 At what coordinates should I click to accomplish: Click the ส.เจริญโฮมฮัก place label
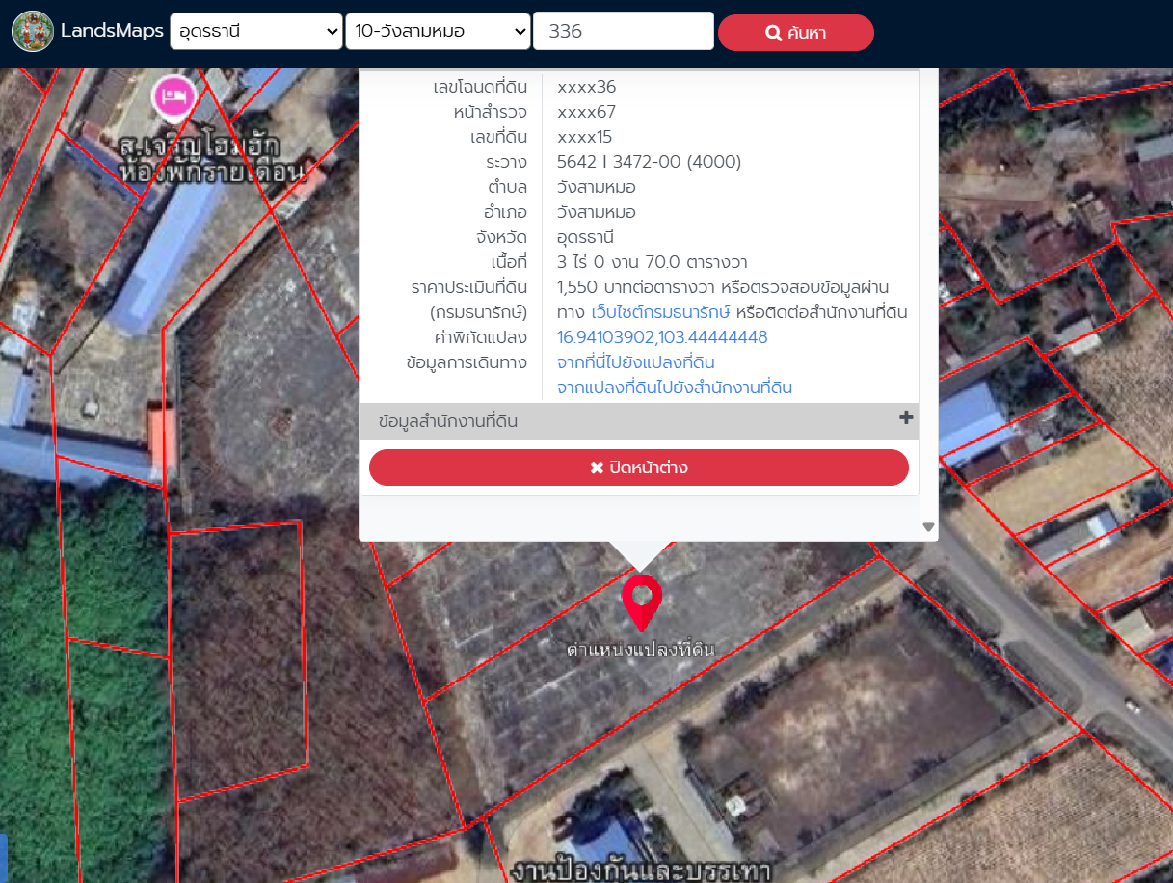click(x=200, y=147)
